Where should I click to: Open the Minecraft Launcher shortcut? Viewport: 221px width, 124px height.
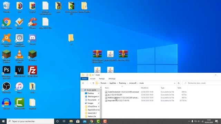[x=6, y=56]
